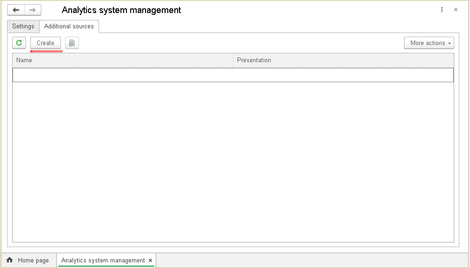Close the Analytics system management bottom tab
This screenshot has width=470, height=268.
[x=150, y=261]
